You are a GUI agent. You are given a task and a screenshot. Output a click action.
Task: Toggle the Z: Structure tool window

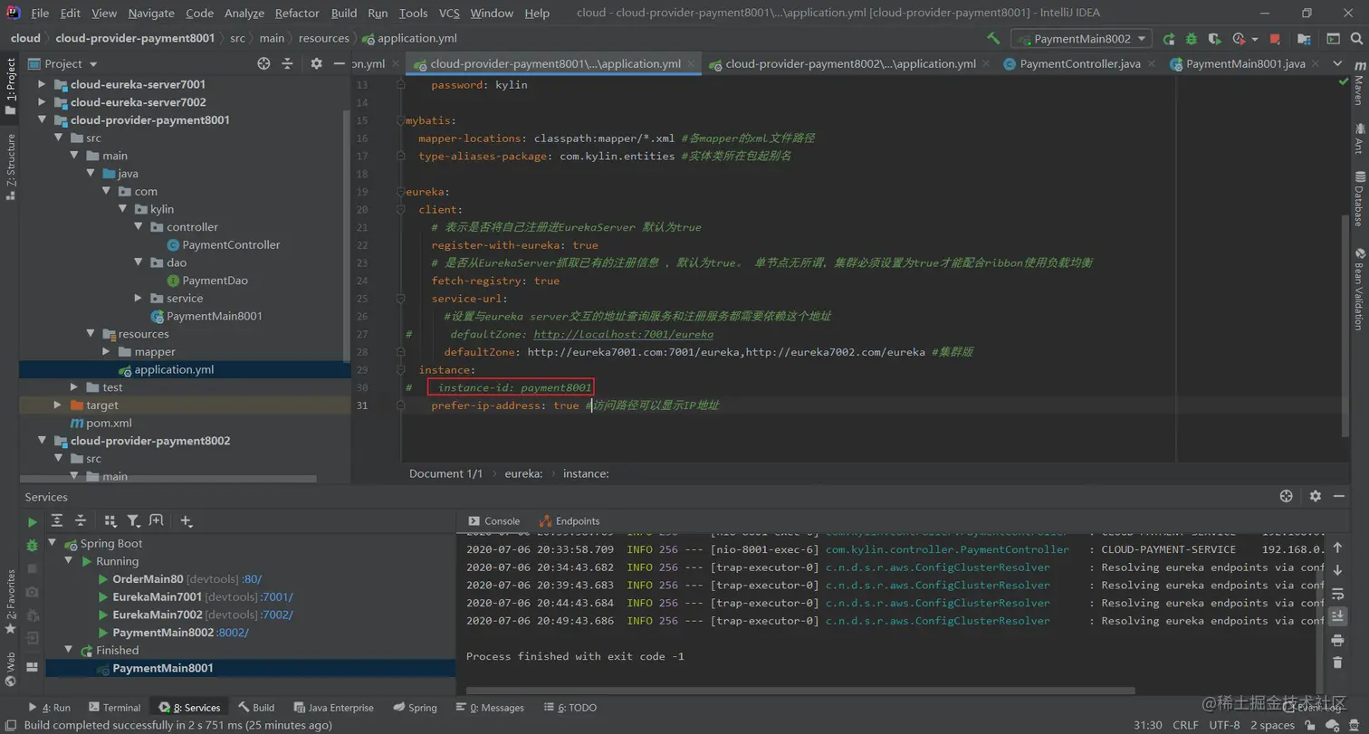10,166
